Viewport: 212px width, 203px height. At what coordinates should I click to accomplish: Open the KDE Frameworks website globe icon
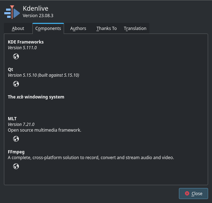[16, 56]
